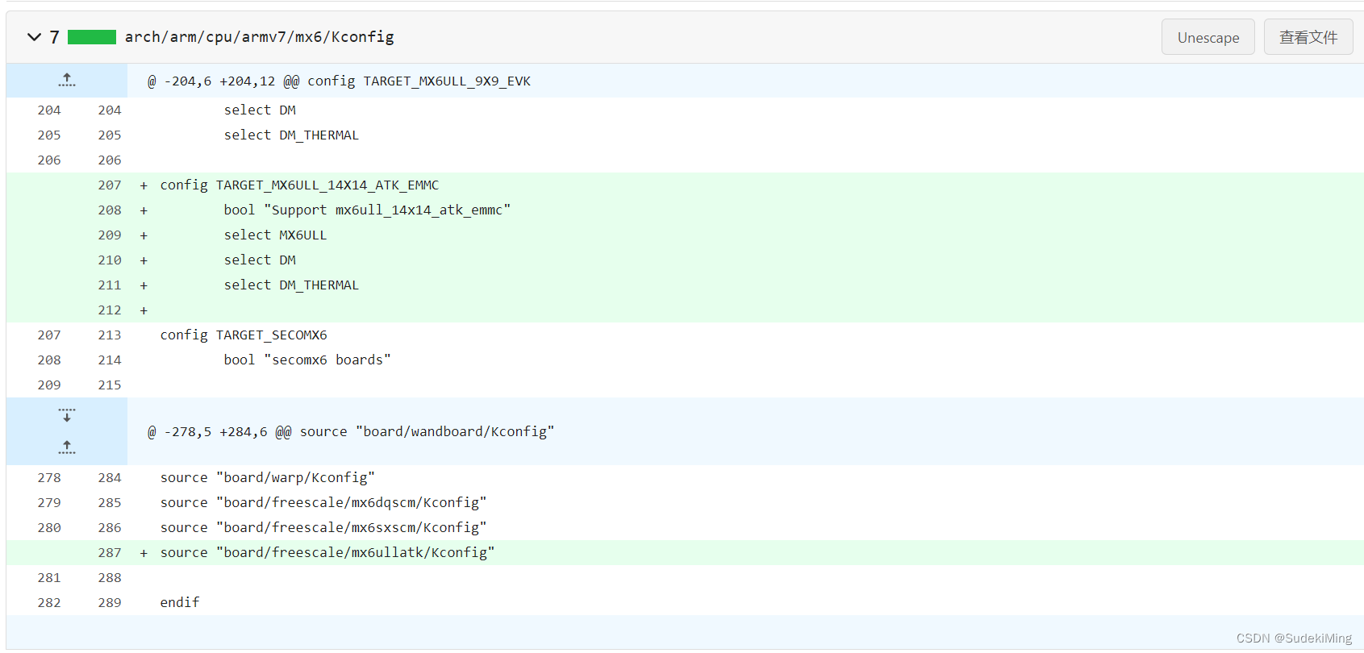Click added line bool "Support mx6ull_14x14_atk_emmc"
The width and height of the screenshot is (1364, 653).
click(x=367, y=210)
